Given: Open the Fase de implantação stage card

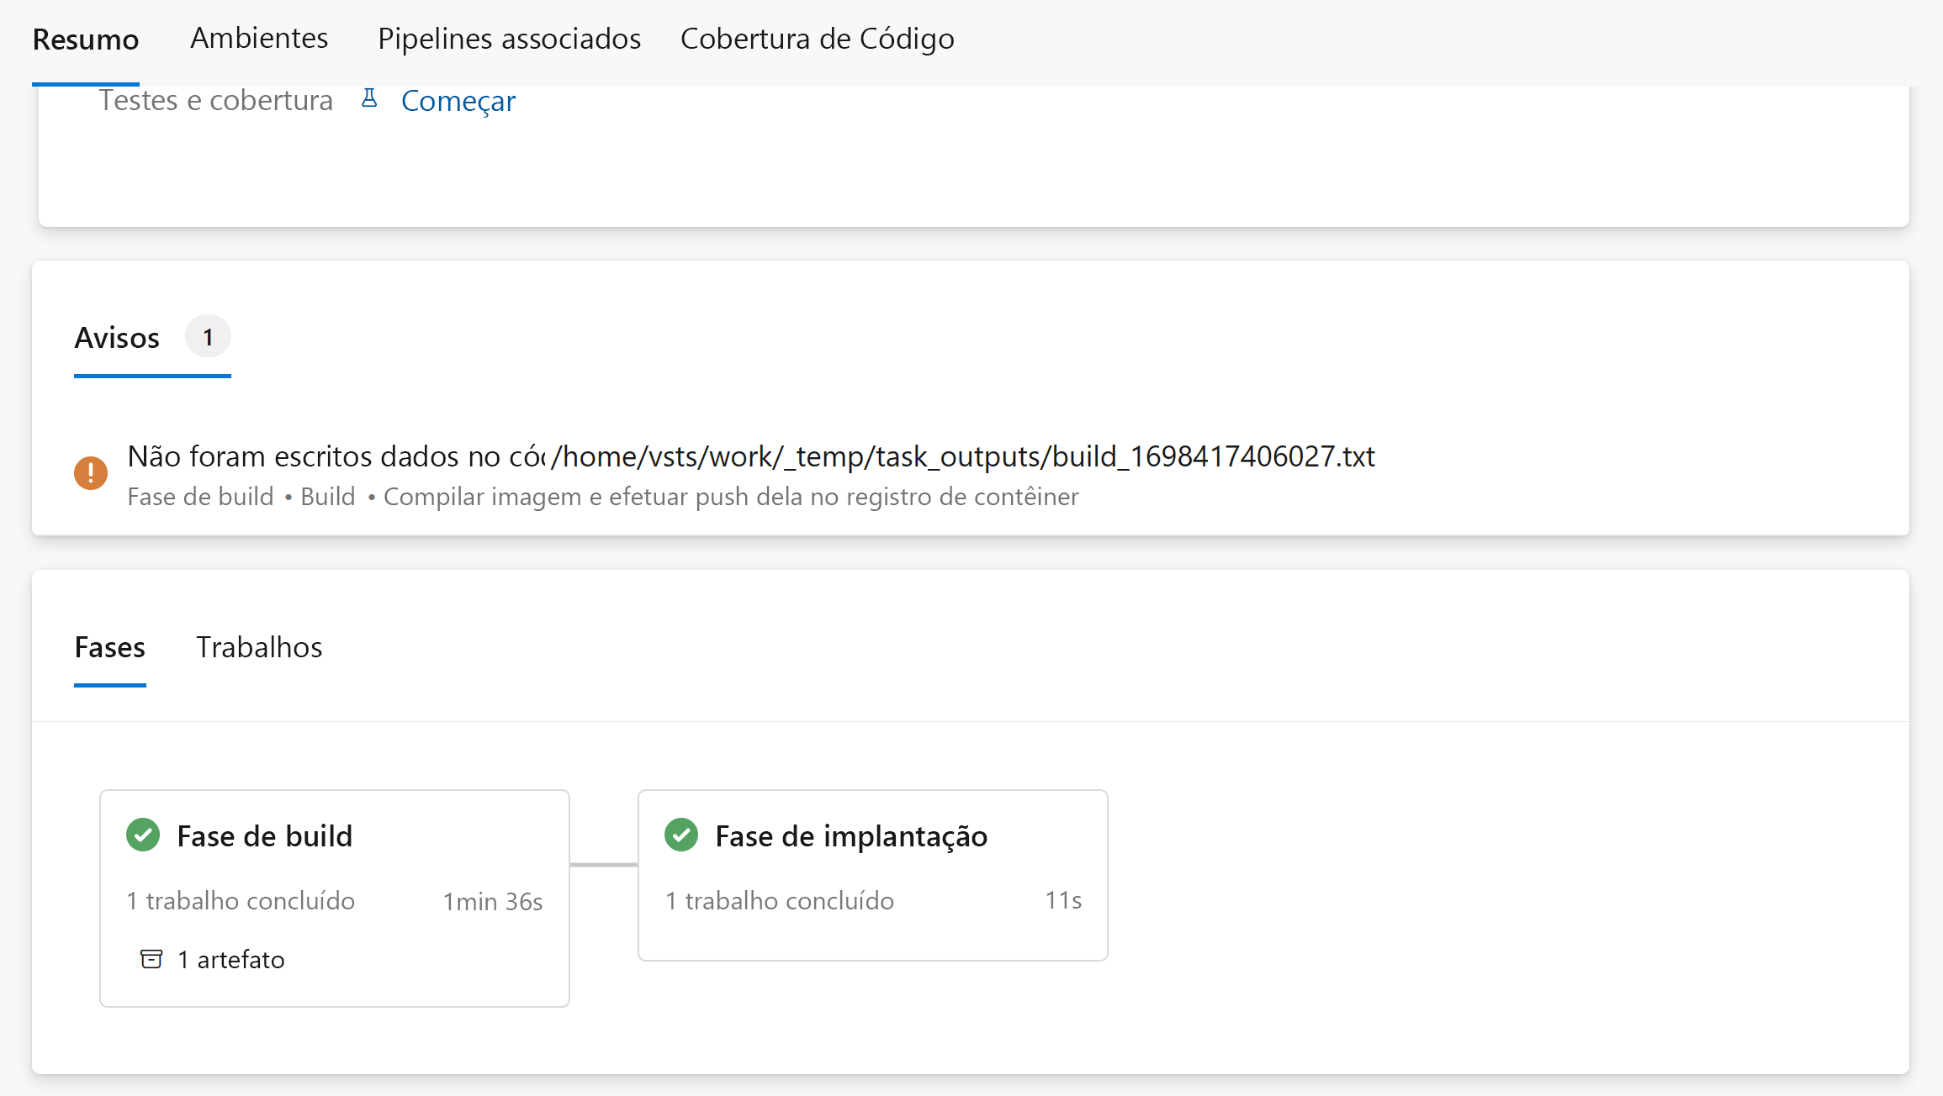Looking at the screenshot, I should pos(872,875).
